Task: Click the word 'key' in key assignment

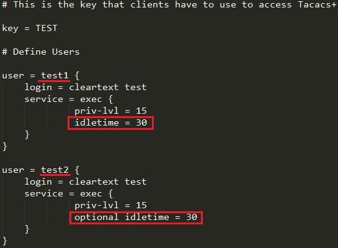Action: coord(10,29)
